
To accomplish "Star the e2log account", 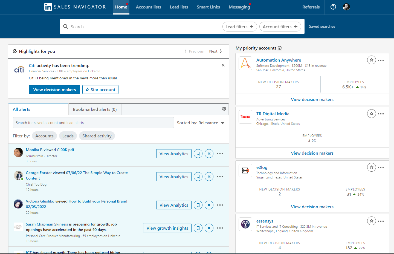I will pos(372,167).
